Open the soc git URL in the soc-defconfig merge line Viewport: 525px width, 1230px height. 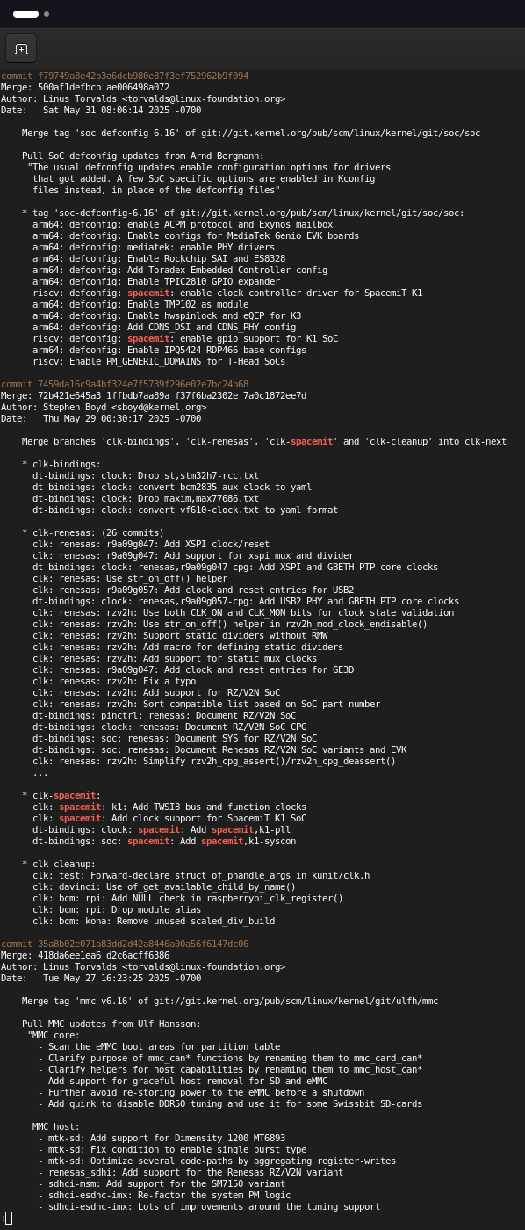tap(341, 134)
